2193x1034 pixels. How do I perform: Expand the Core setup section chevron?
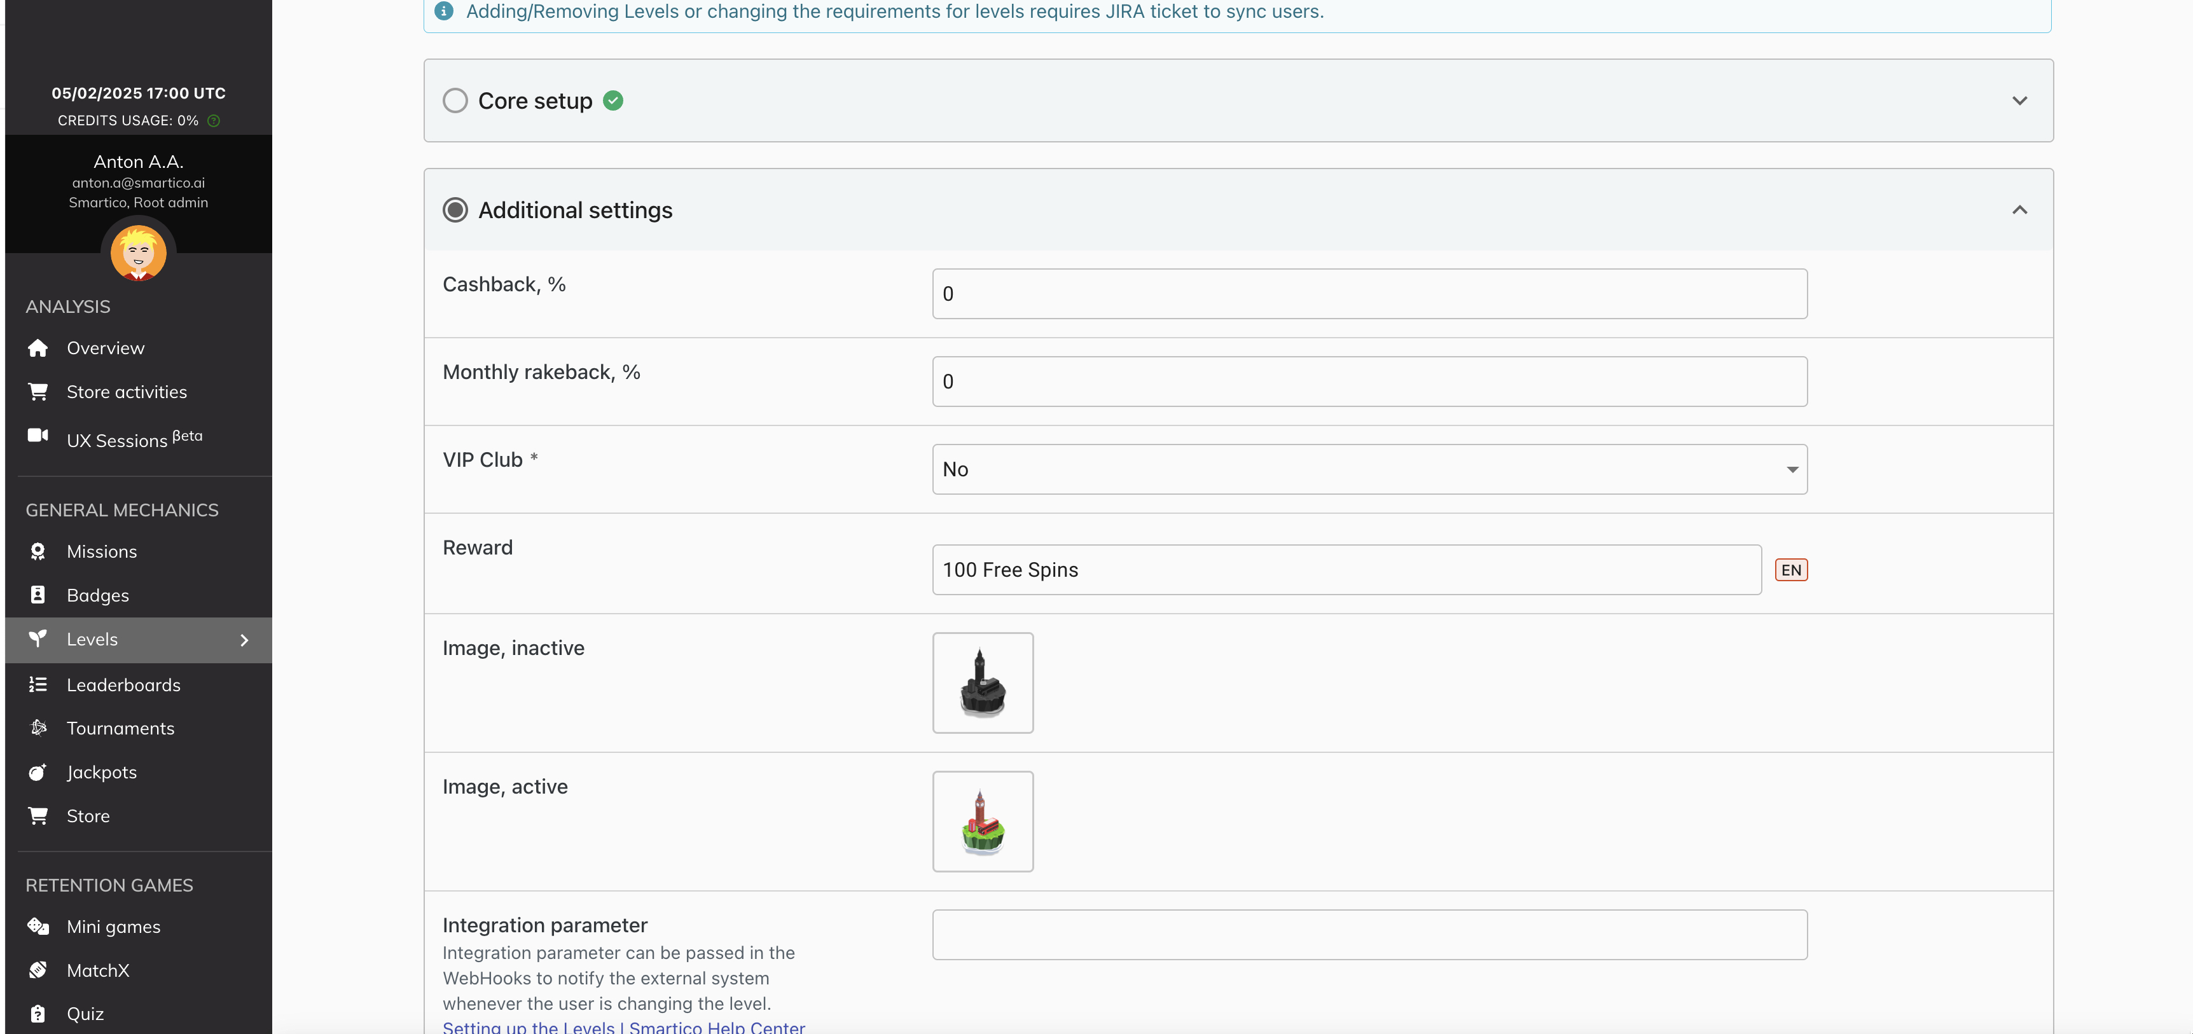(2019, 100)
